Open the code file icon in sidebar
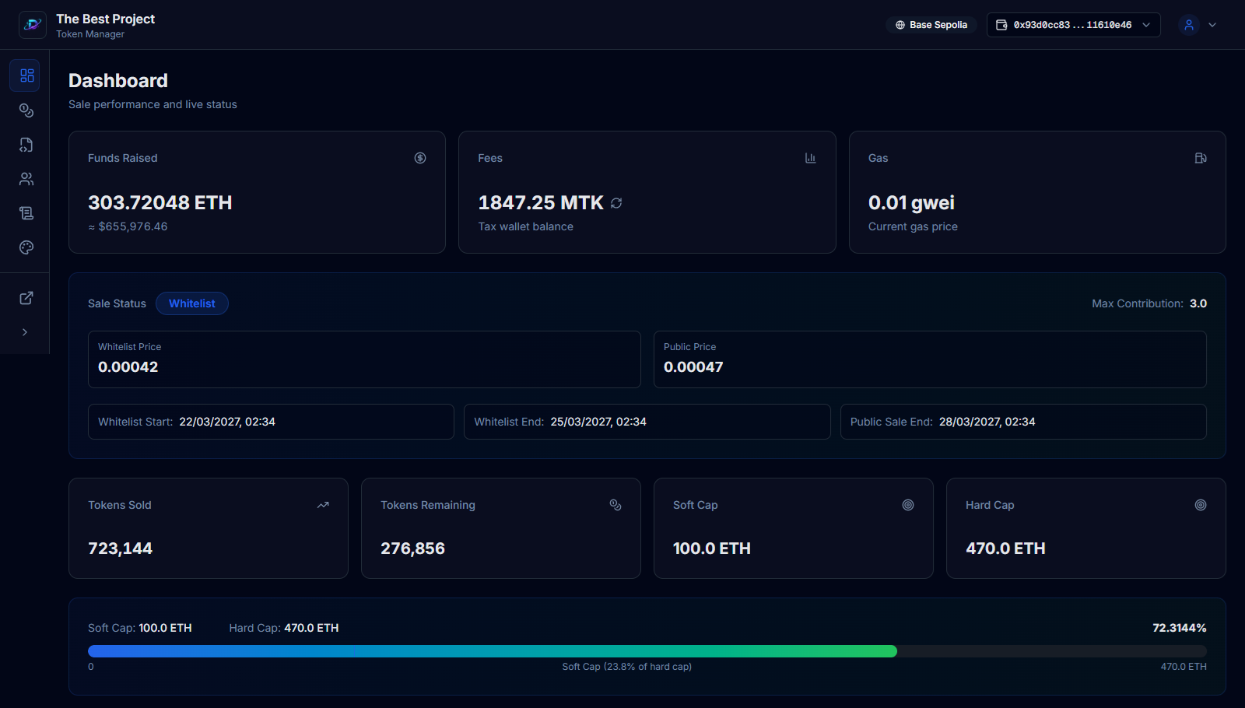The height and width of the screenshot is (708, 1245). click(x=26, y=145)
